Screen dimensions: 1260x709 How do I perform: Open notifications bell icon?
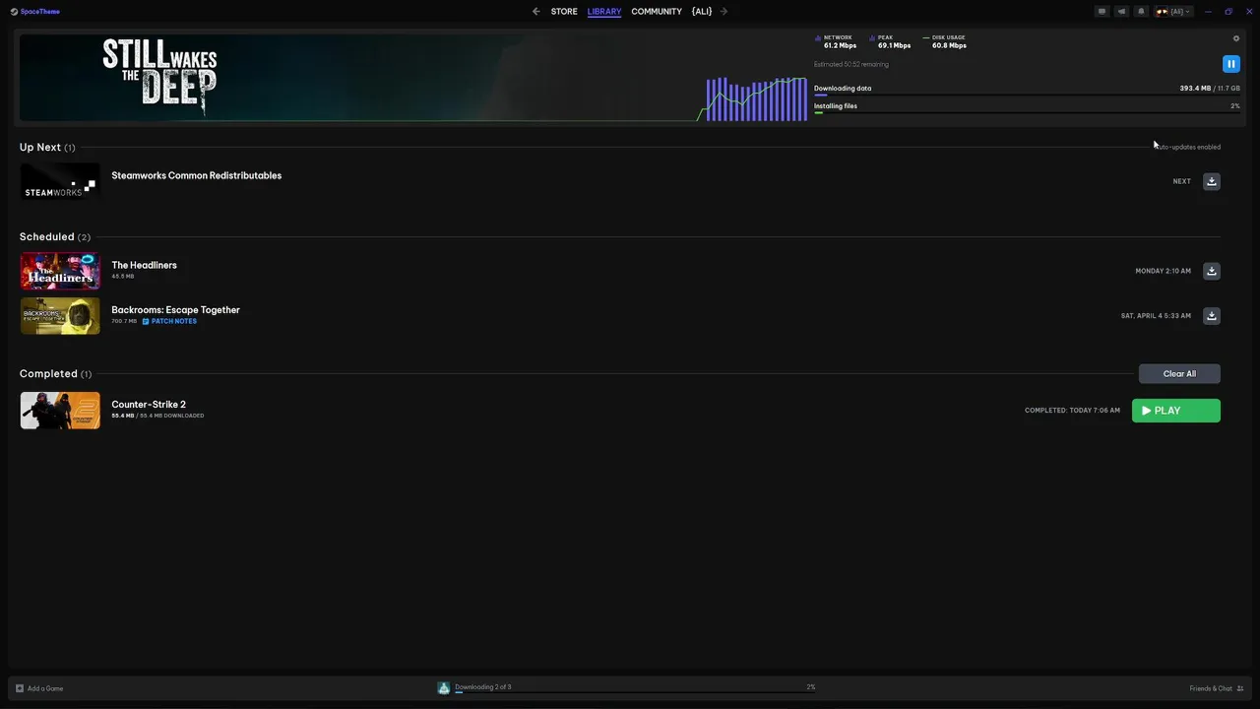pyautogui.click(x=1141, y=12)
